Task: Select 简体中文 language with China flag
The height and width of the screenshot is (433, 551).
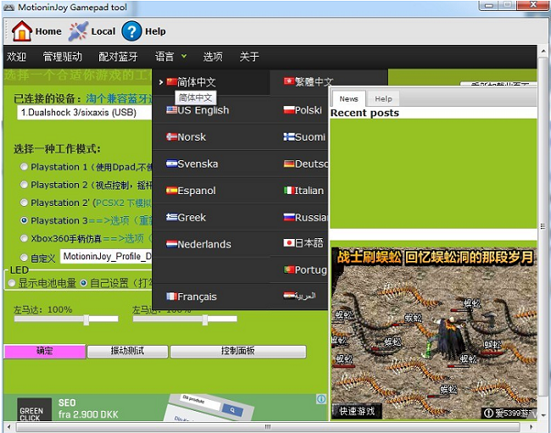Action: tap(192, 82)
